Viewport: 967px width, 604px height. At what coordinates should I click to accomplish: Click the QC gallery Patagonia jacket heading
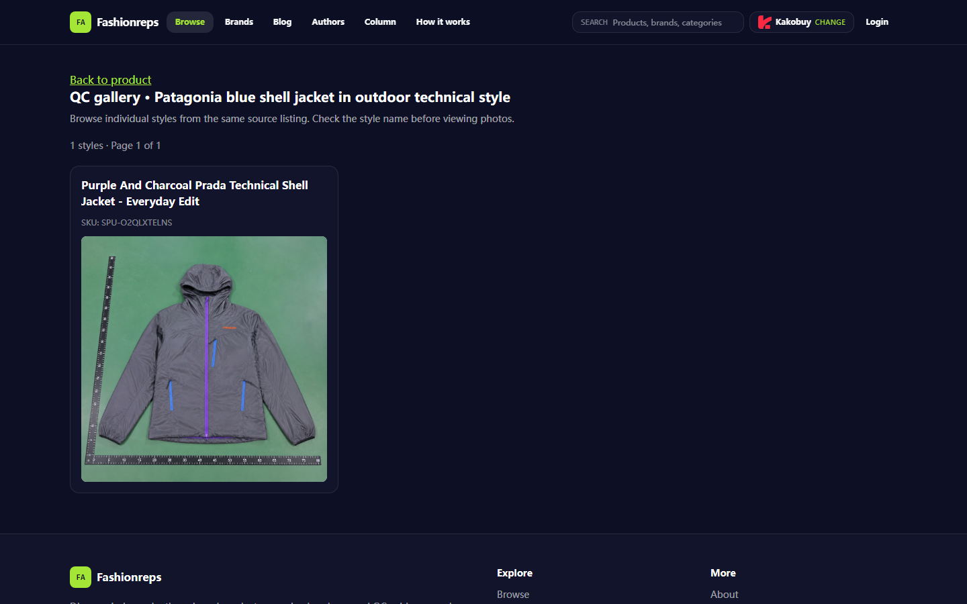coord(290,97)
